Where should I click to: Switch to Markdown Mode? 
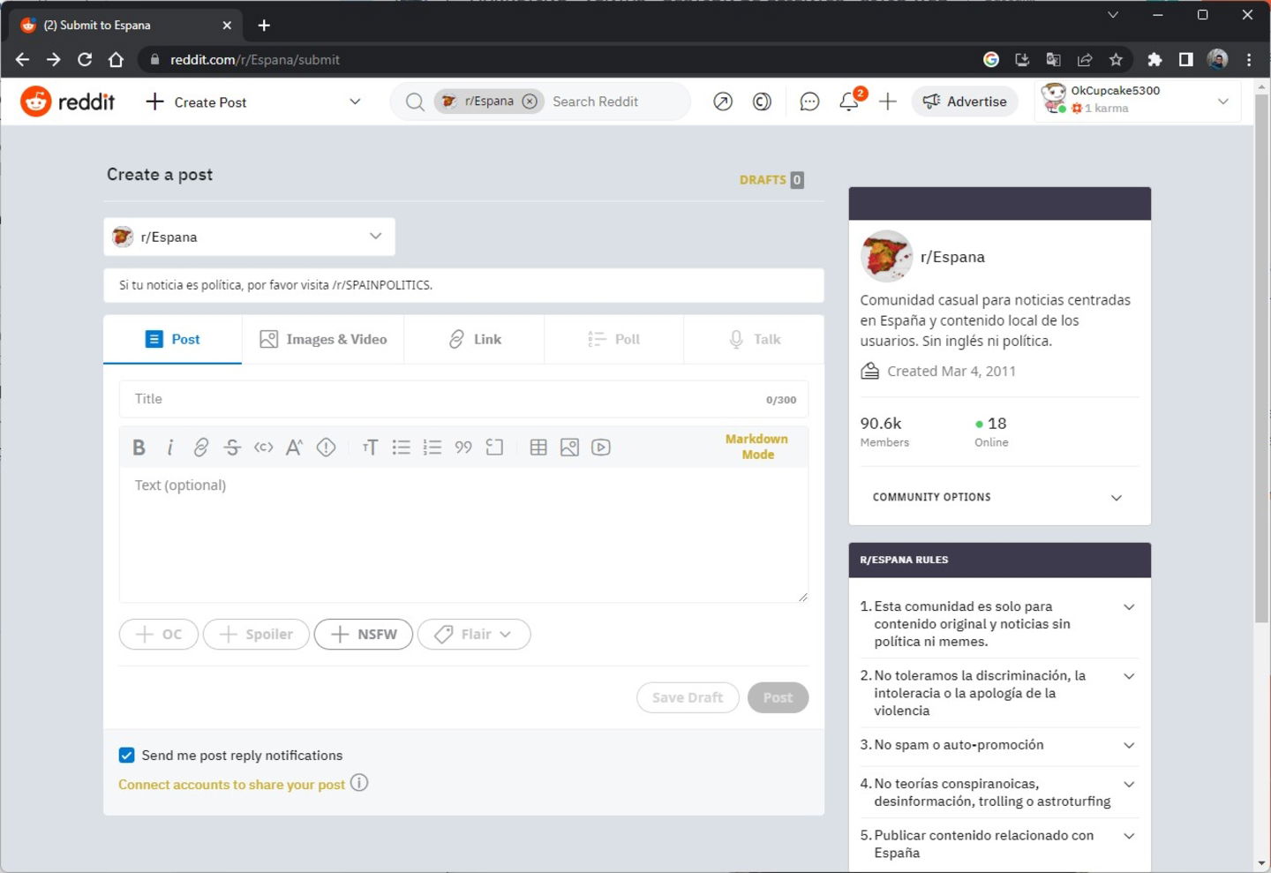(x=756, y=447)
